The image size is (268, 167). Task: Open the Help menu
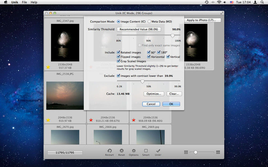click(34, 2)
